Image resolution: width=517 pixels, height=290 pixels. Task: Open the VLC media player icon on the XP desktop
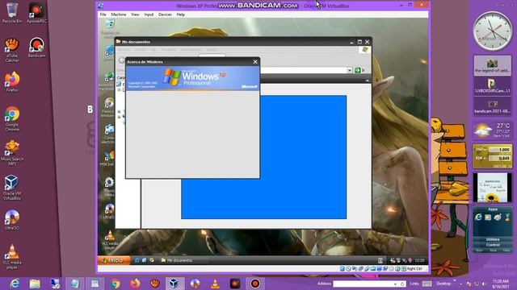coord(110,240)
